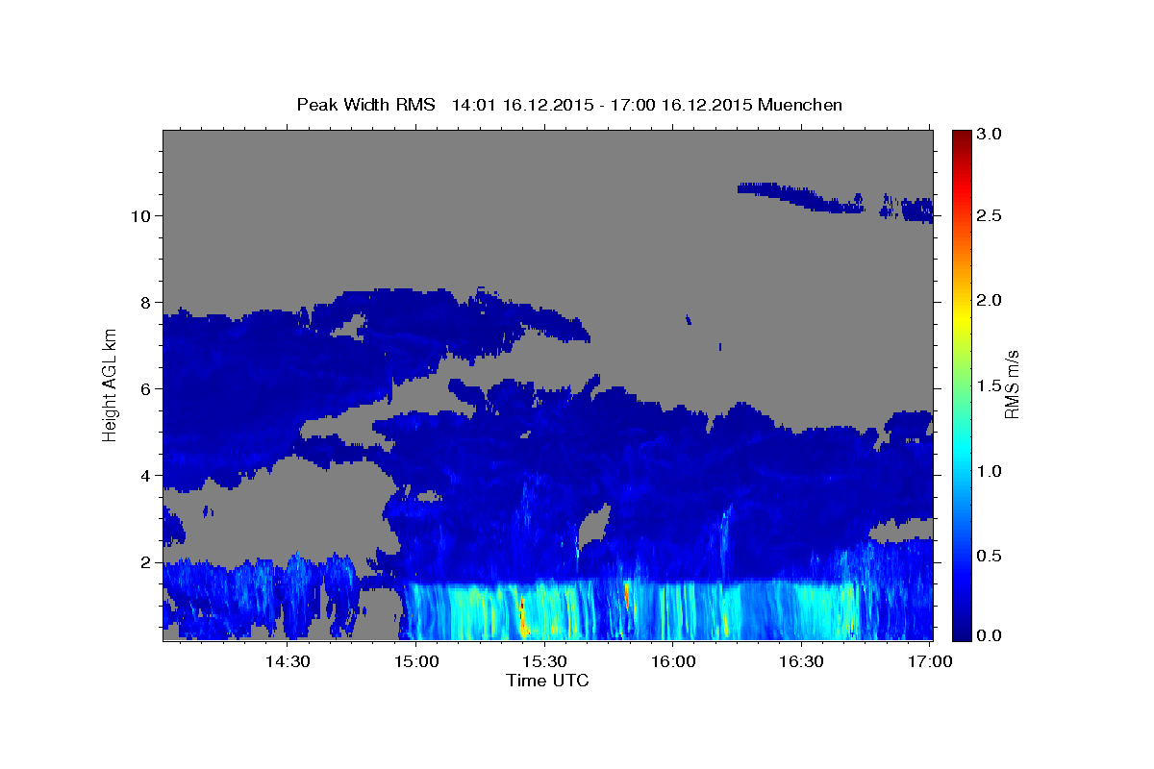Viewport: 1154px width, 769px height.
Task: Click the 16:00 time tick label
Action: click(x=673, y=661)
